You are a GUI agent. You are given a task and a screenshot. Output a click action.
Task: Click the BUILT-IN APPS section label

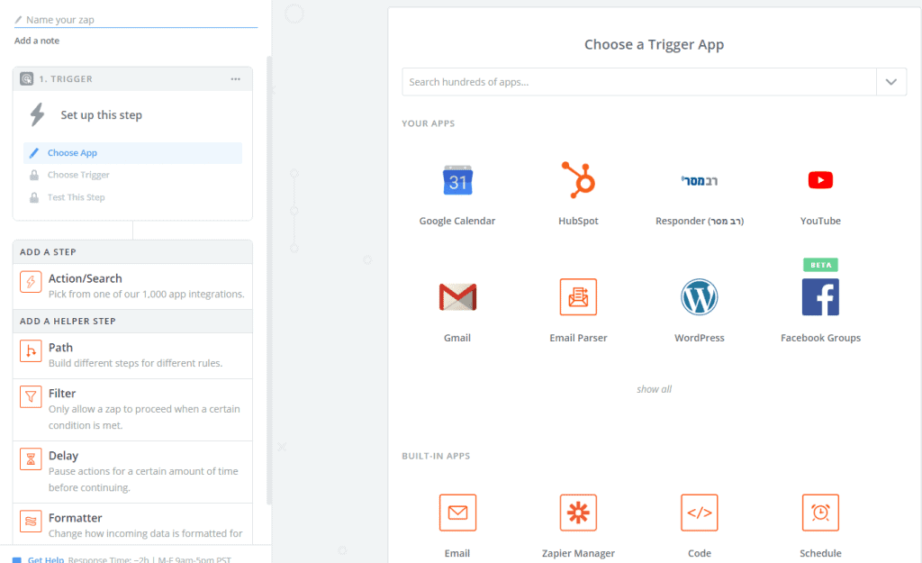(436, 456)
